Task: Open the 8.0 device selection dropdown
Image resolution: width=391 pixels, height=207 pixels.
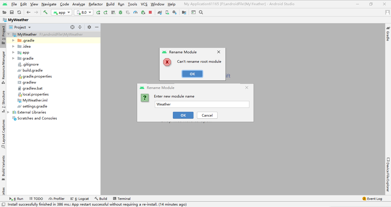Action: 84,12
